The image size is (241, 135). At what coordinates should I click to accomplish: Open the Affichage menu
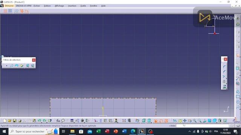click(x=59, y=6)
